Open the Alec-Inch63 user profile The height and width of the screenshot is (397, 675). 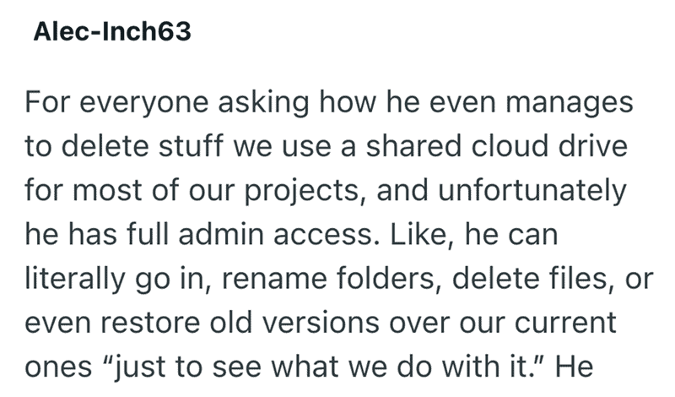112,31
